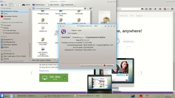Open browser downloads arrow icon
The height and width of the screenshot is (98, 175).
[155, 9]
